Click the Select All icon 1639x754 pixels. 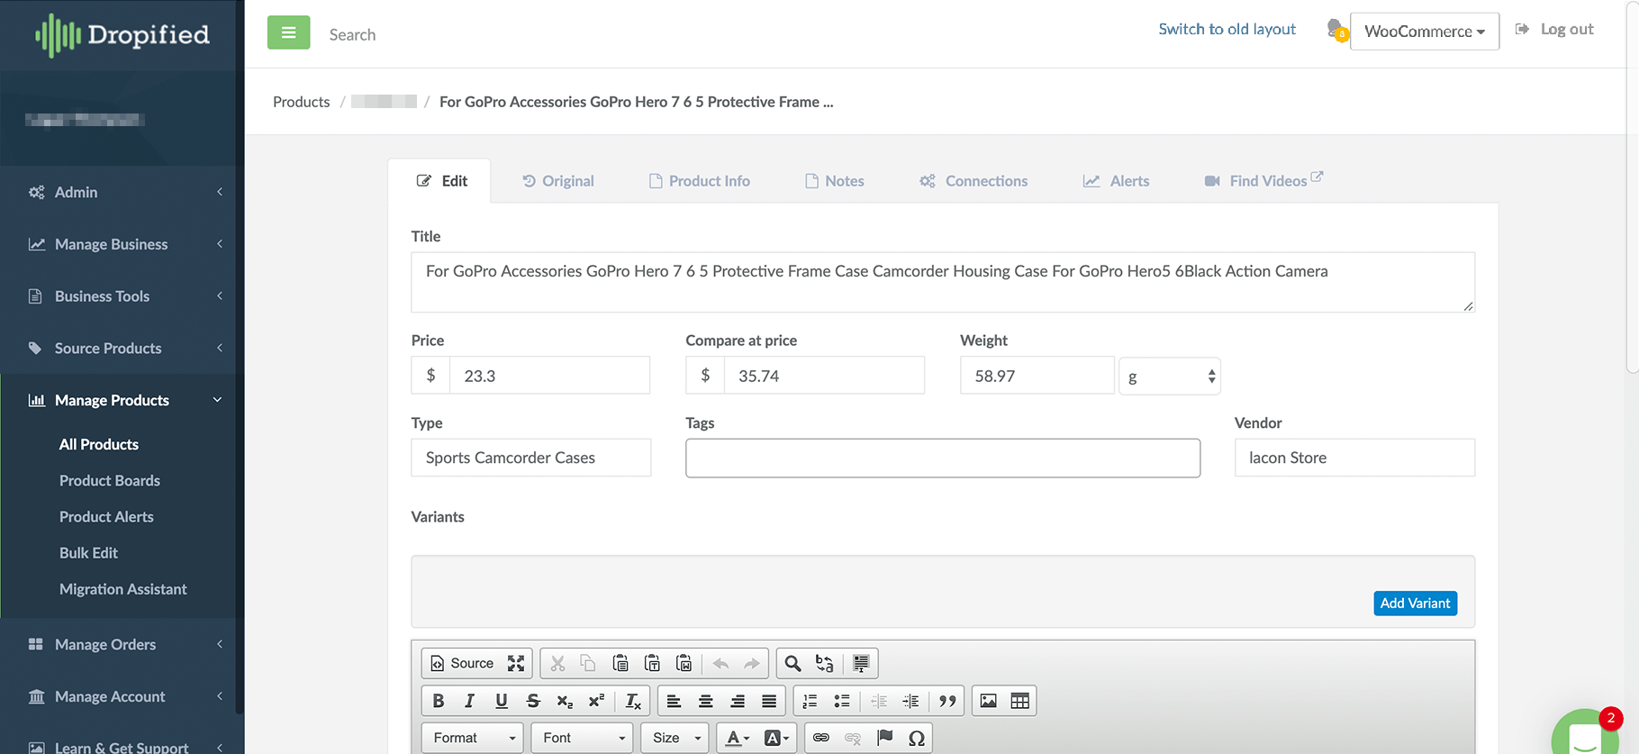pos(861,664)
